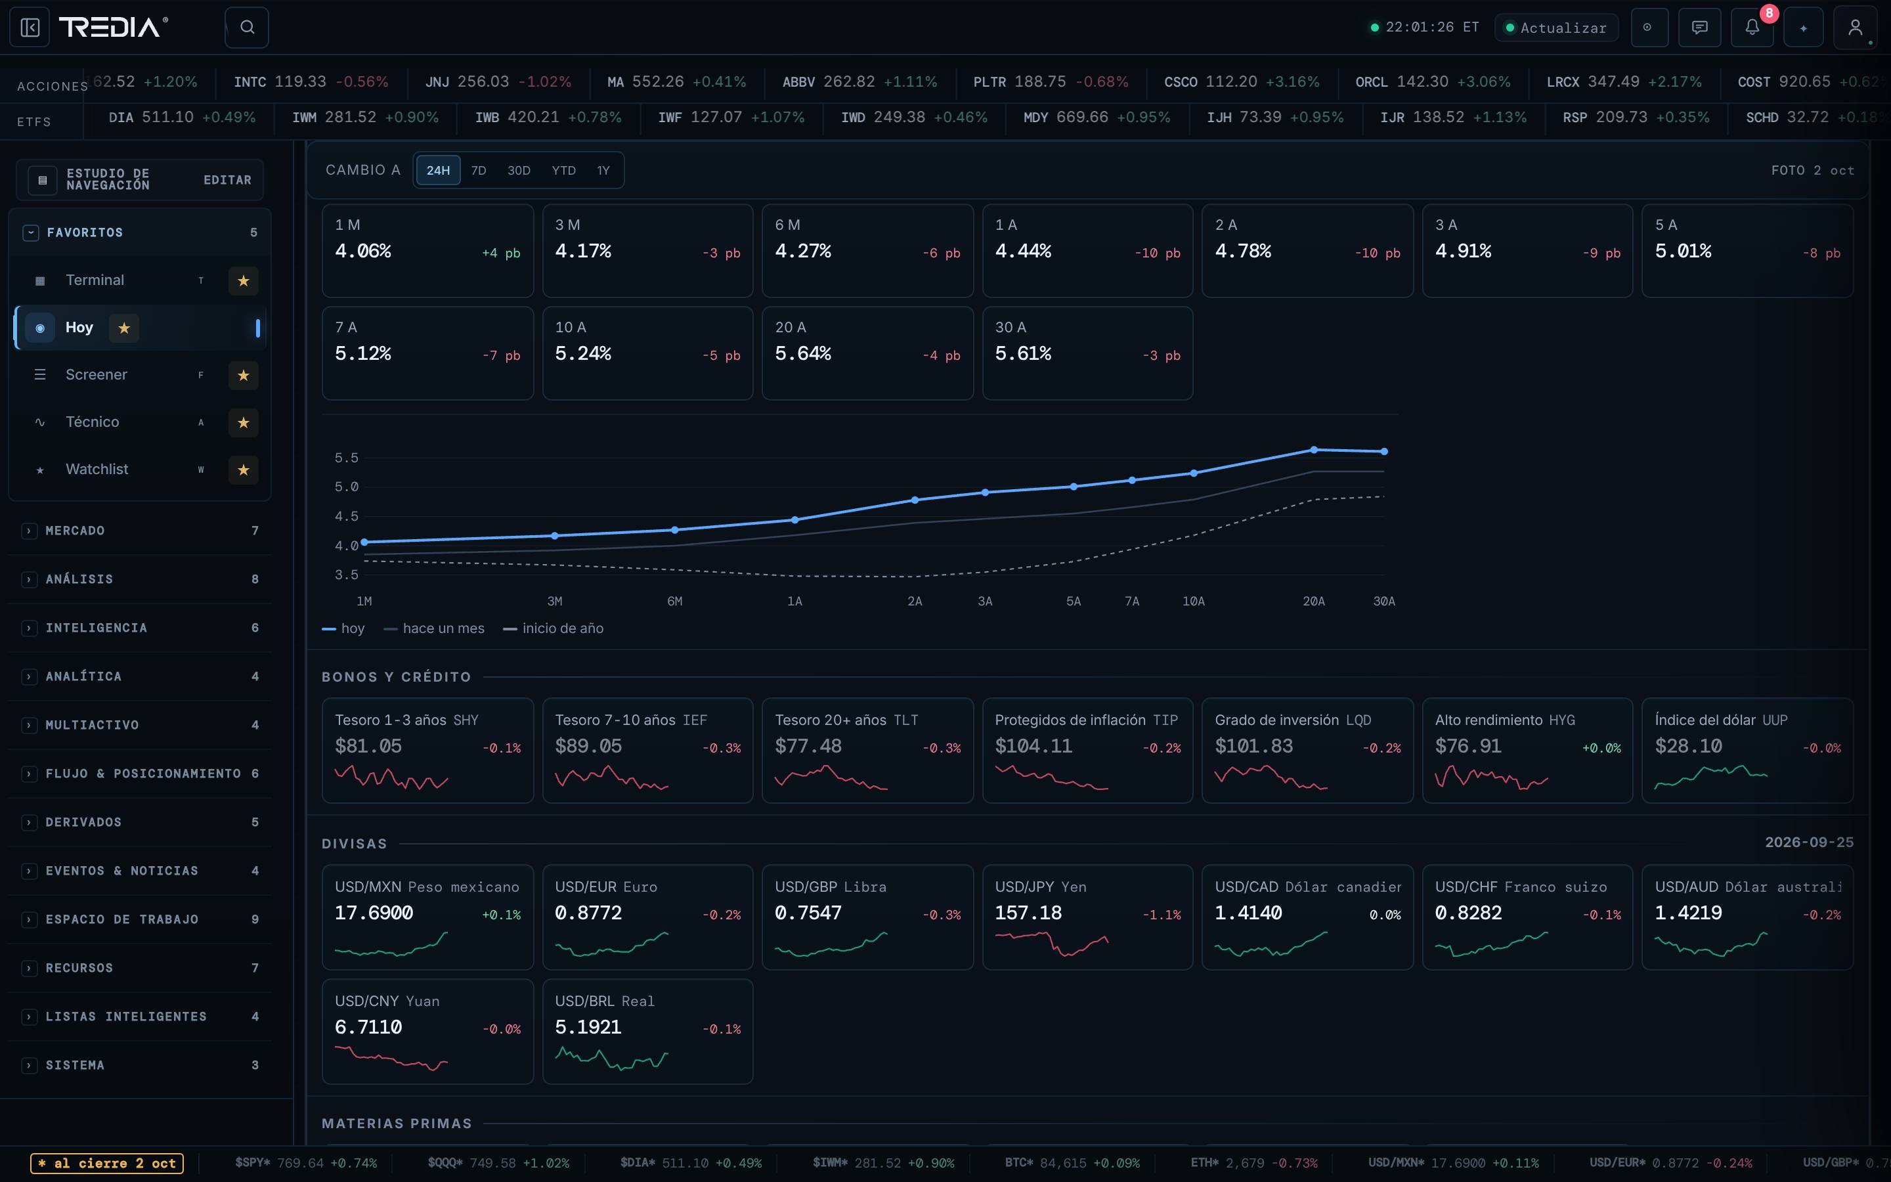Unstar Screener from favorites
Screen dimensions: 1891x1182
tap(244, 375)
